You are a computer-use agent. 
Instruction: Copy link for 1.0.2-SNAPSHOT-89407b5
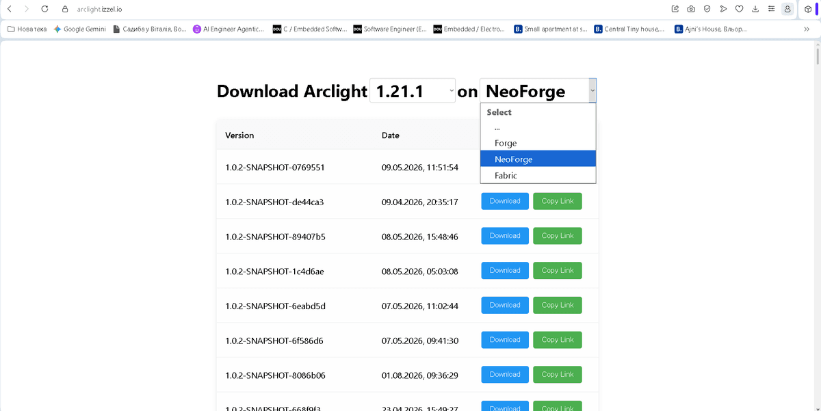558,236
